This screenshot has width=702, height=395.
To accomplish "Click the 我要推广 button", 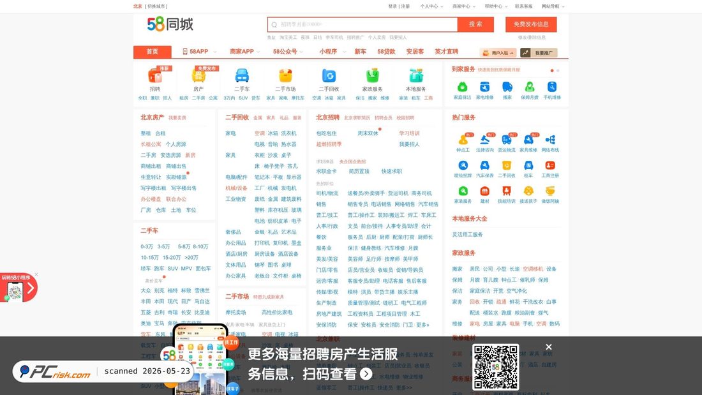I will [539, 53].
